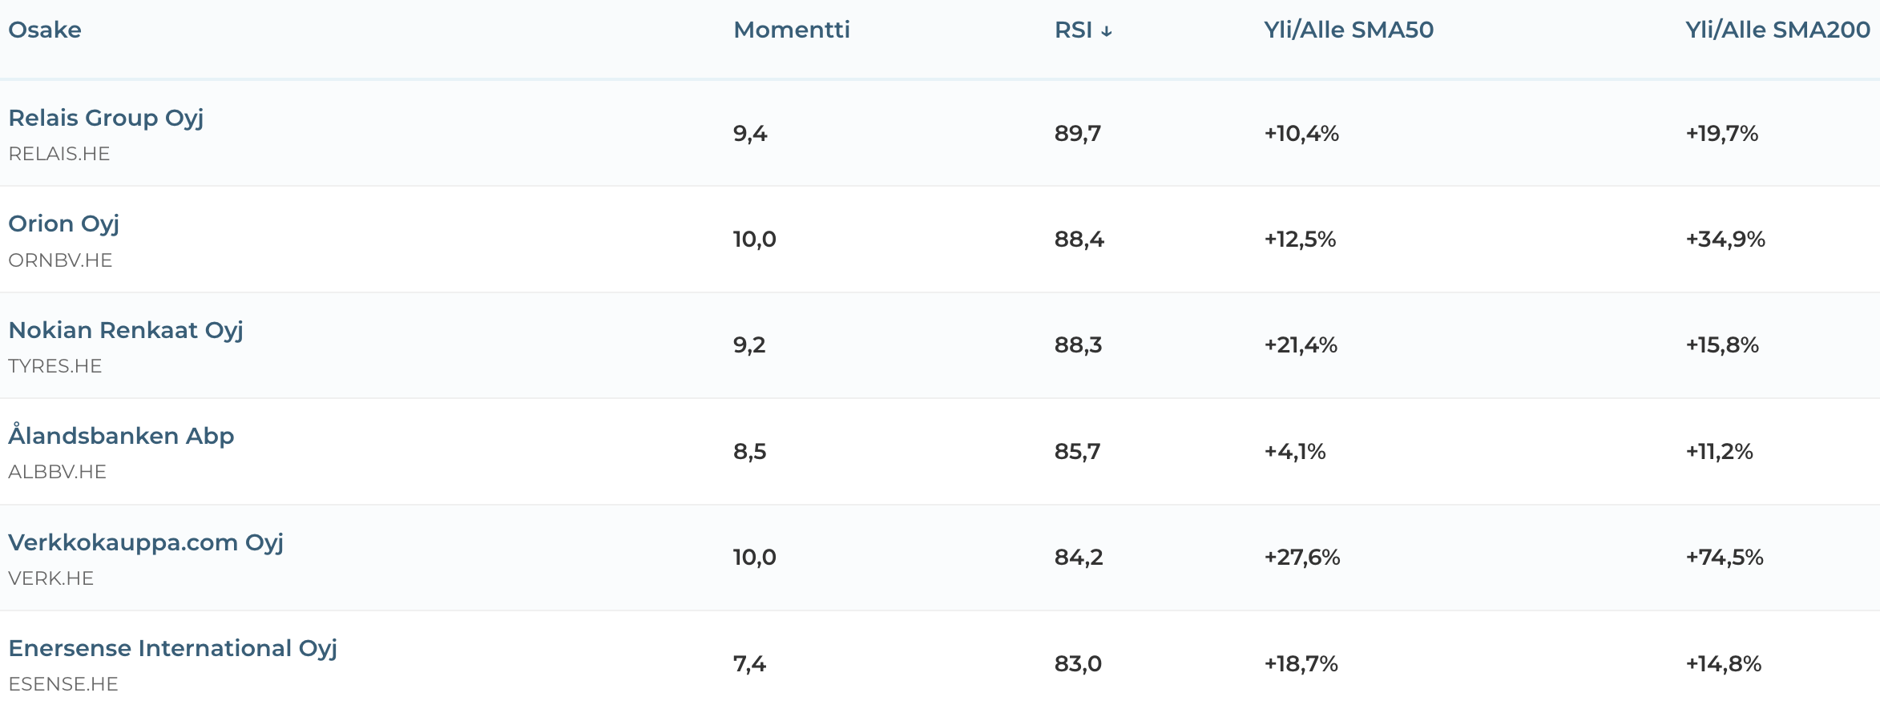Click the RELAIS.HE ticker symbol
Viewport: 1880px width, 713px height.
[x=59, y=154]
